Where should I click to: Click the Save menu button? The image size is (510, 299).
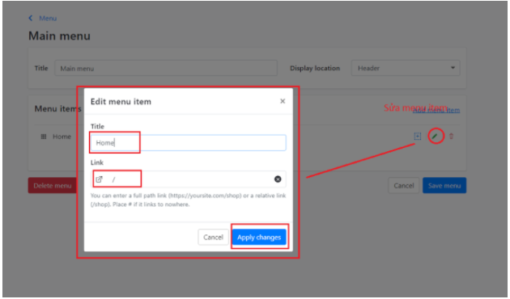point(444,186)
